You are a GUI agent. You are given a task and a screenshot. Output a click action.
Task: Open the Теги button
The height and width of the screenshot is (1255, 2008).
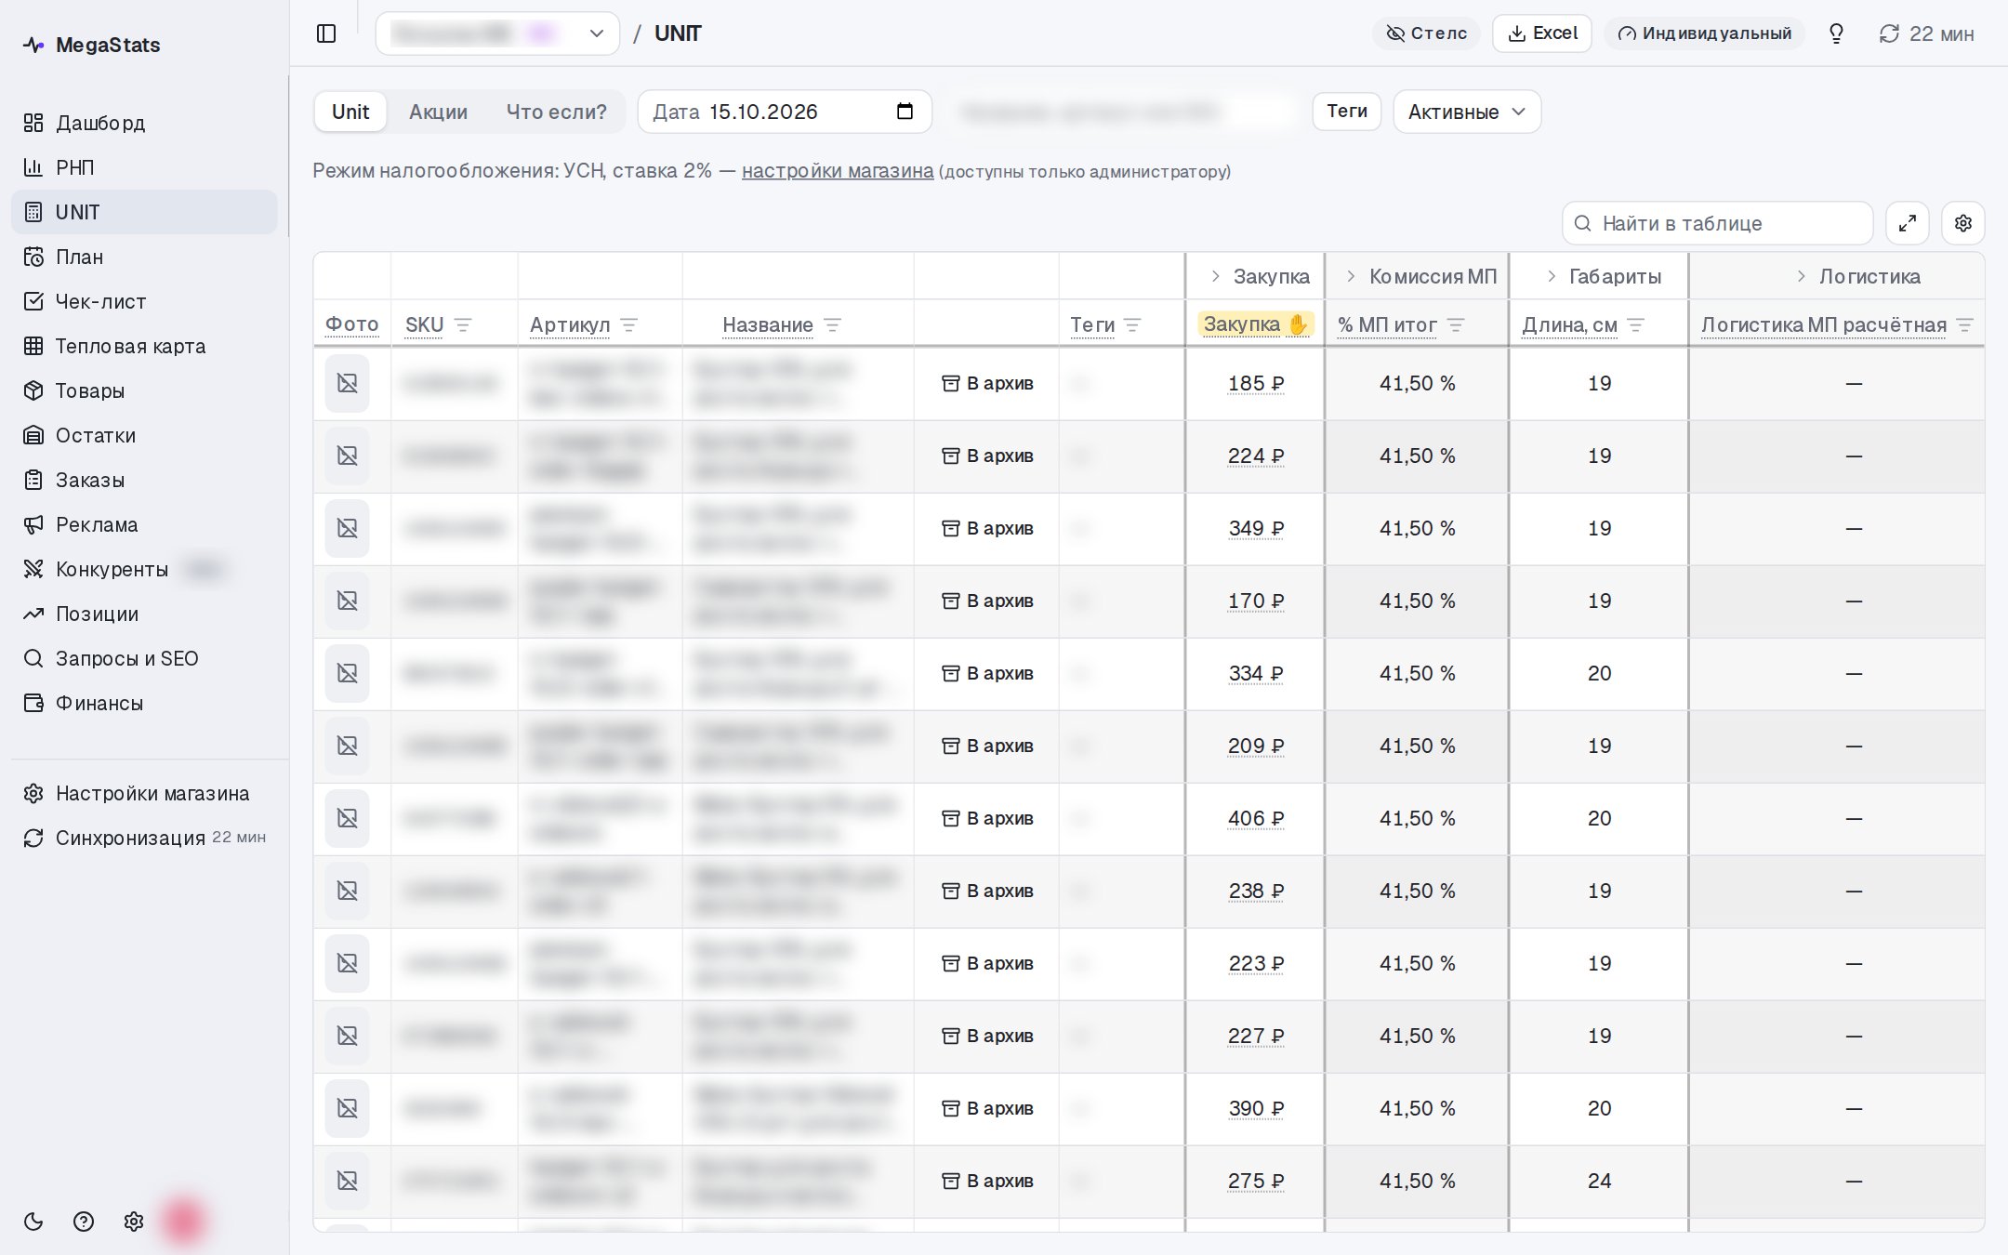tap(1347, 112)
